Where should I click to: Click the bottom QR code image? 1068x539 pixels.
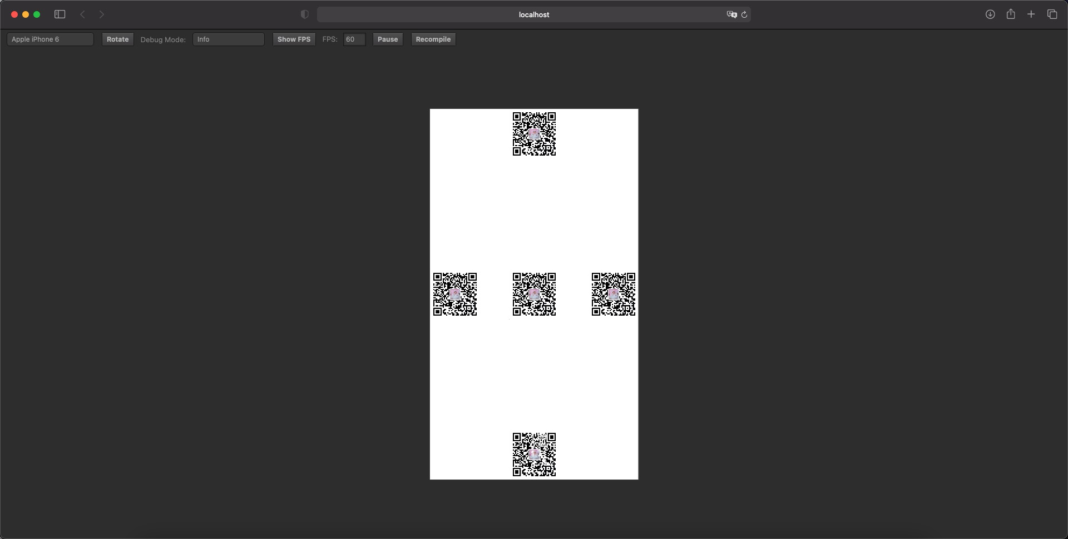pos(534,455)
